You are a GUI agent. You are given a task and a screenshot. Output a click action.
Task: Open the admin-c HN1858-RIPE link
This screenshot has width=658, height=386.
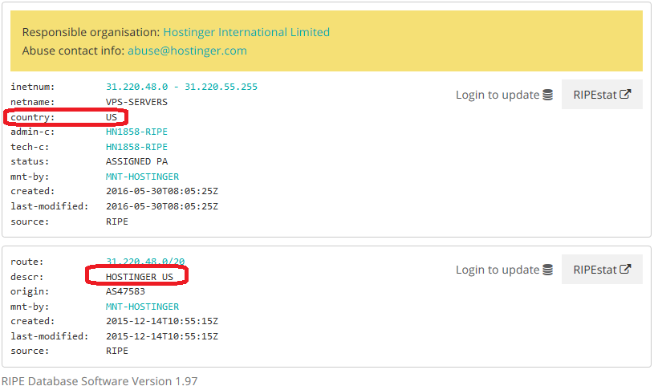click(x=136, y=132)
